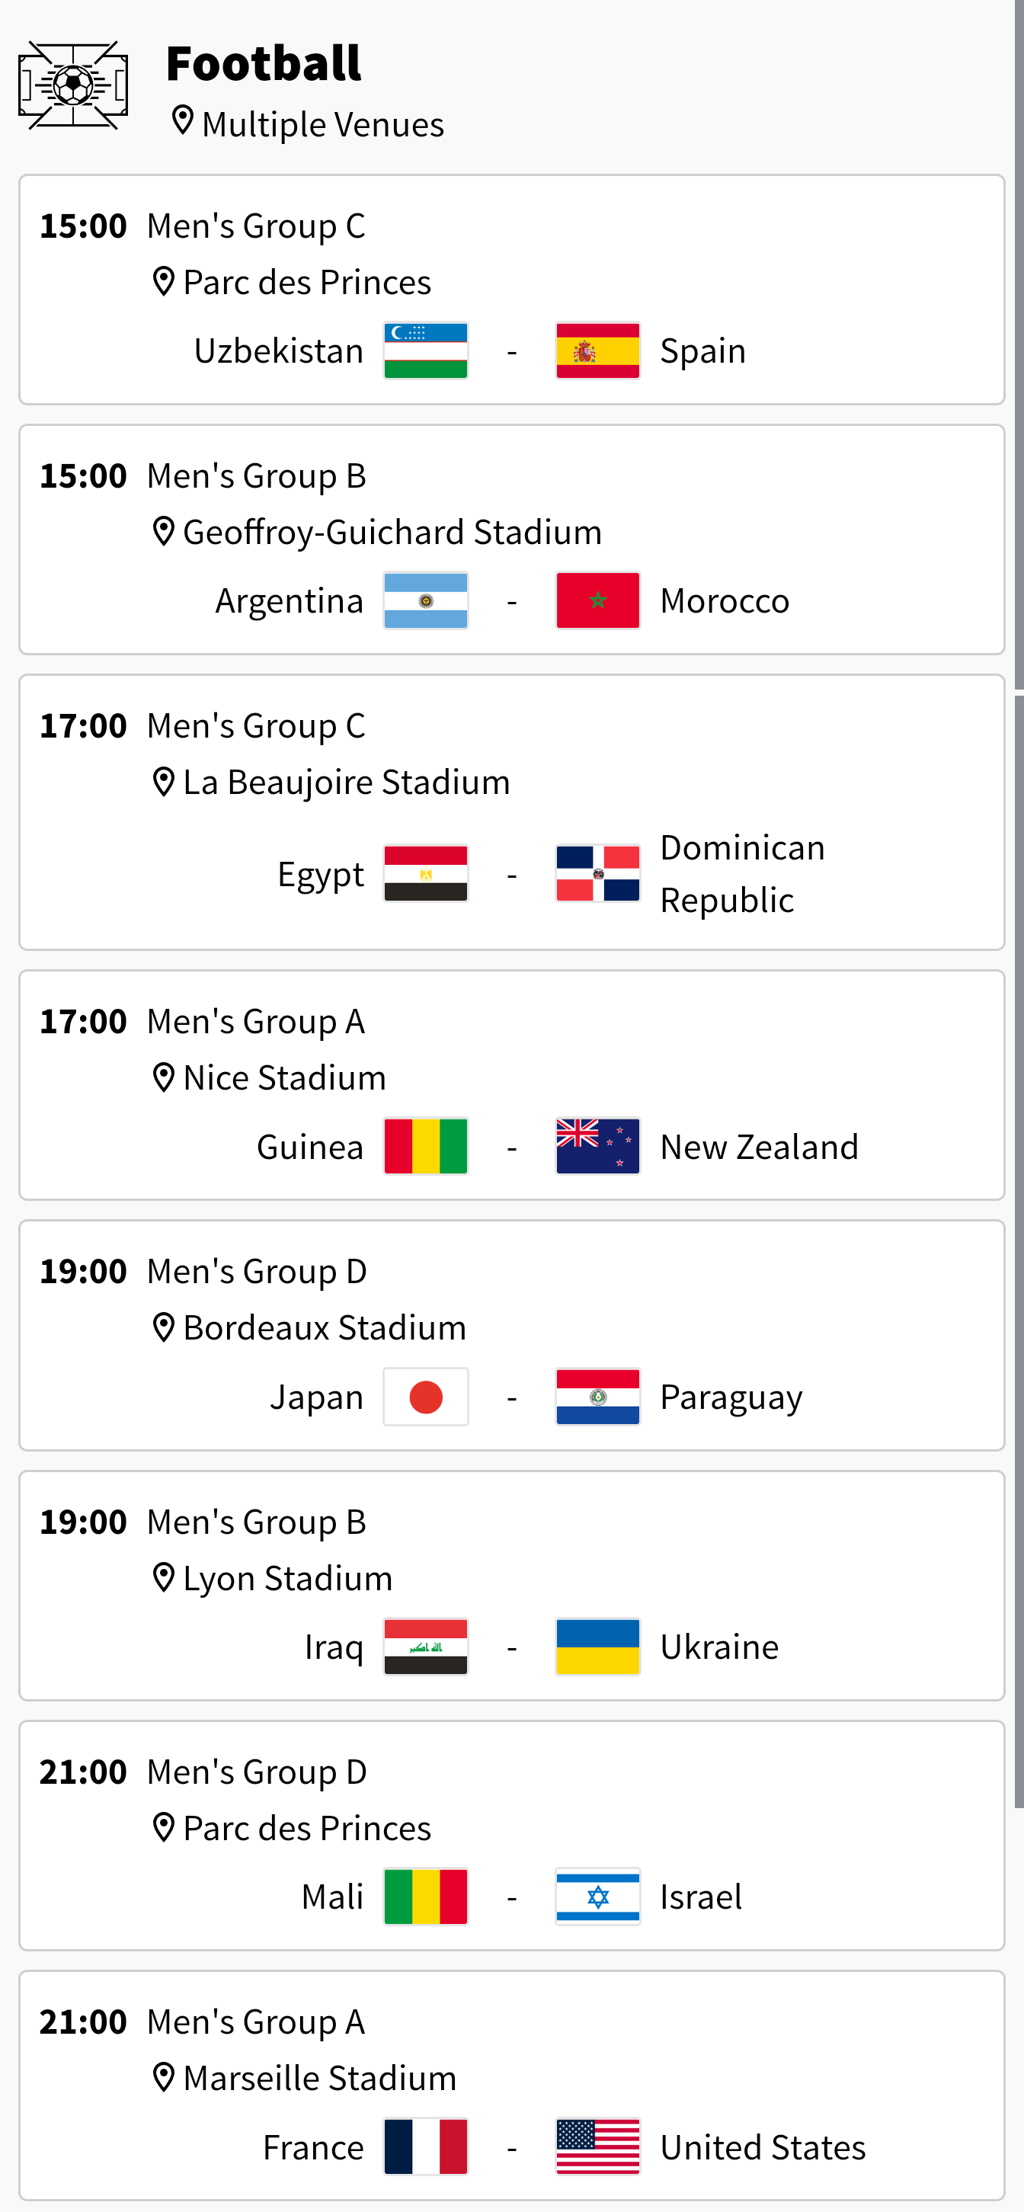1024x2212 pixels.
Task: Click the Ukraine flag icon
Action: click(597, 1647)
